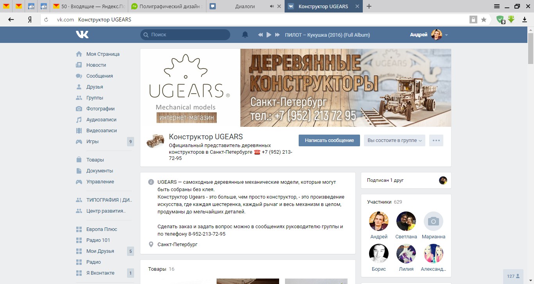Click the page vertical scrollbar thumb
Viewport: 534px width, 284px height.
(x=530, y=48)
